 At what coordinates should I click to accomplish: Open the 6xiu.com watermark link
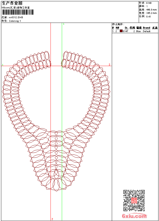click(134, 216)
